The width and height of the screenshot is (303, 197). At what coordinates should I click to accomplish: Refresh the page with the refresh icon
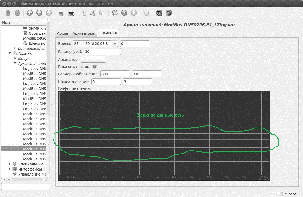coord(115,13)
